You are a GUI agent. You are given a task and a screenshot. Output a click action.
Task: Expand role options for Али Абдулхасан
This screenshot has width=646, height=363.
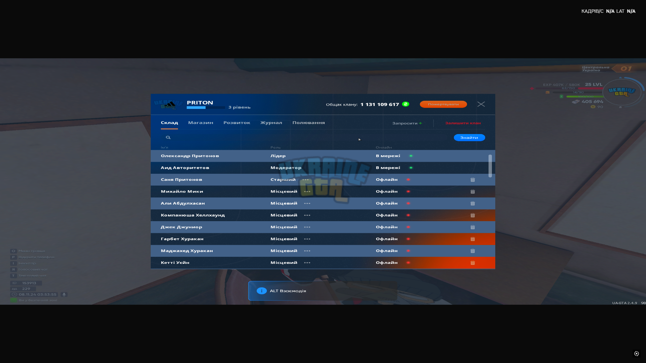pos(307,203)
